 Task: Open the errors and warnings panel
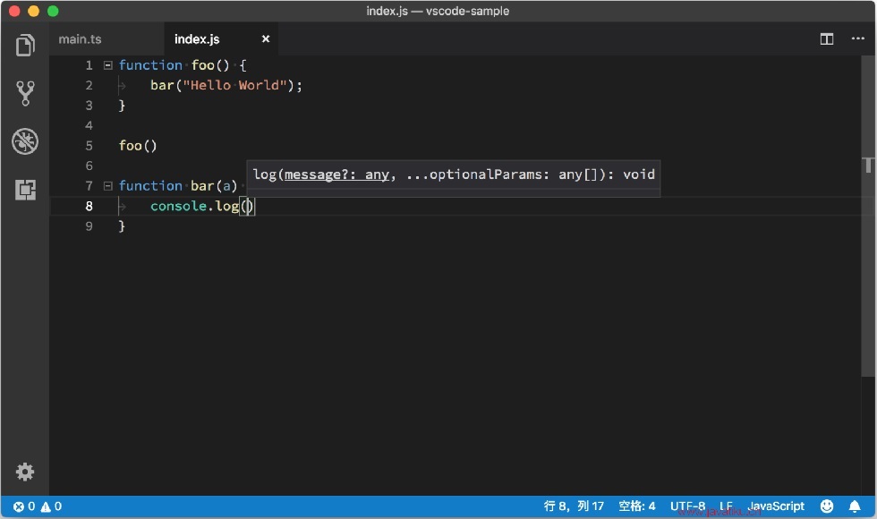coord(38,506)
